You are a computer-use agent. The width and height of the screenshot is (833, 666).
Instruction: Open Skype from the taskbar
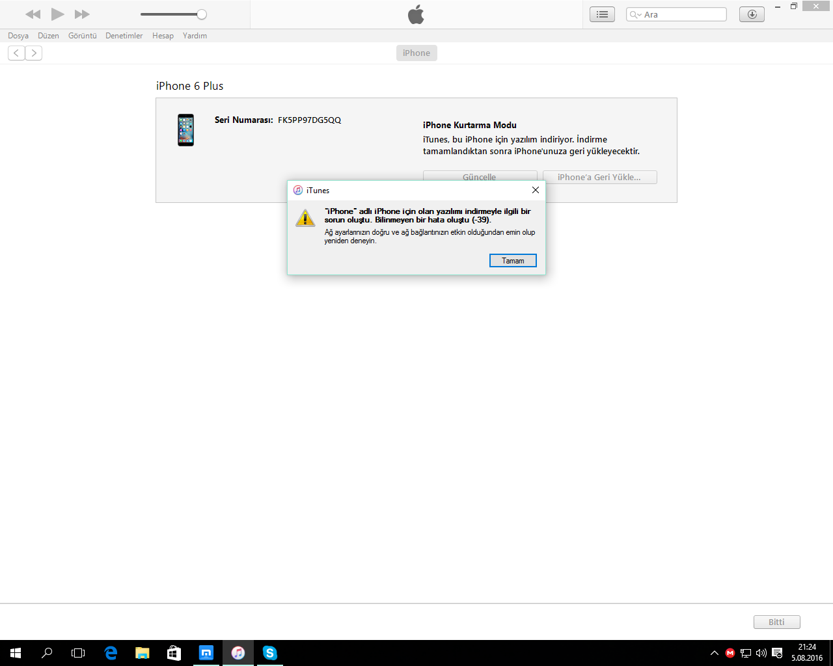pos(269,653)
